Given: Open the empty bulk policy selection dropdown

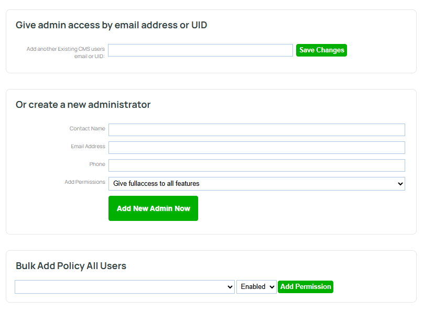Looking at the screenshot, I should pyautogui.click(x=125, y=287).
